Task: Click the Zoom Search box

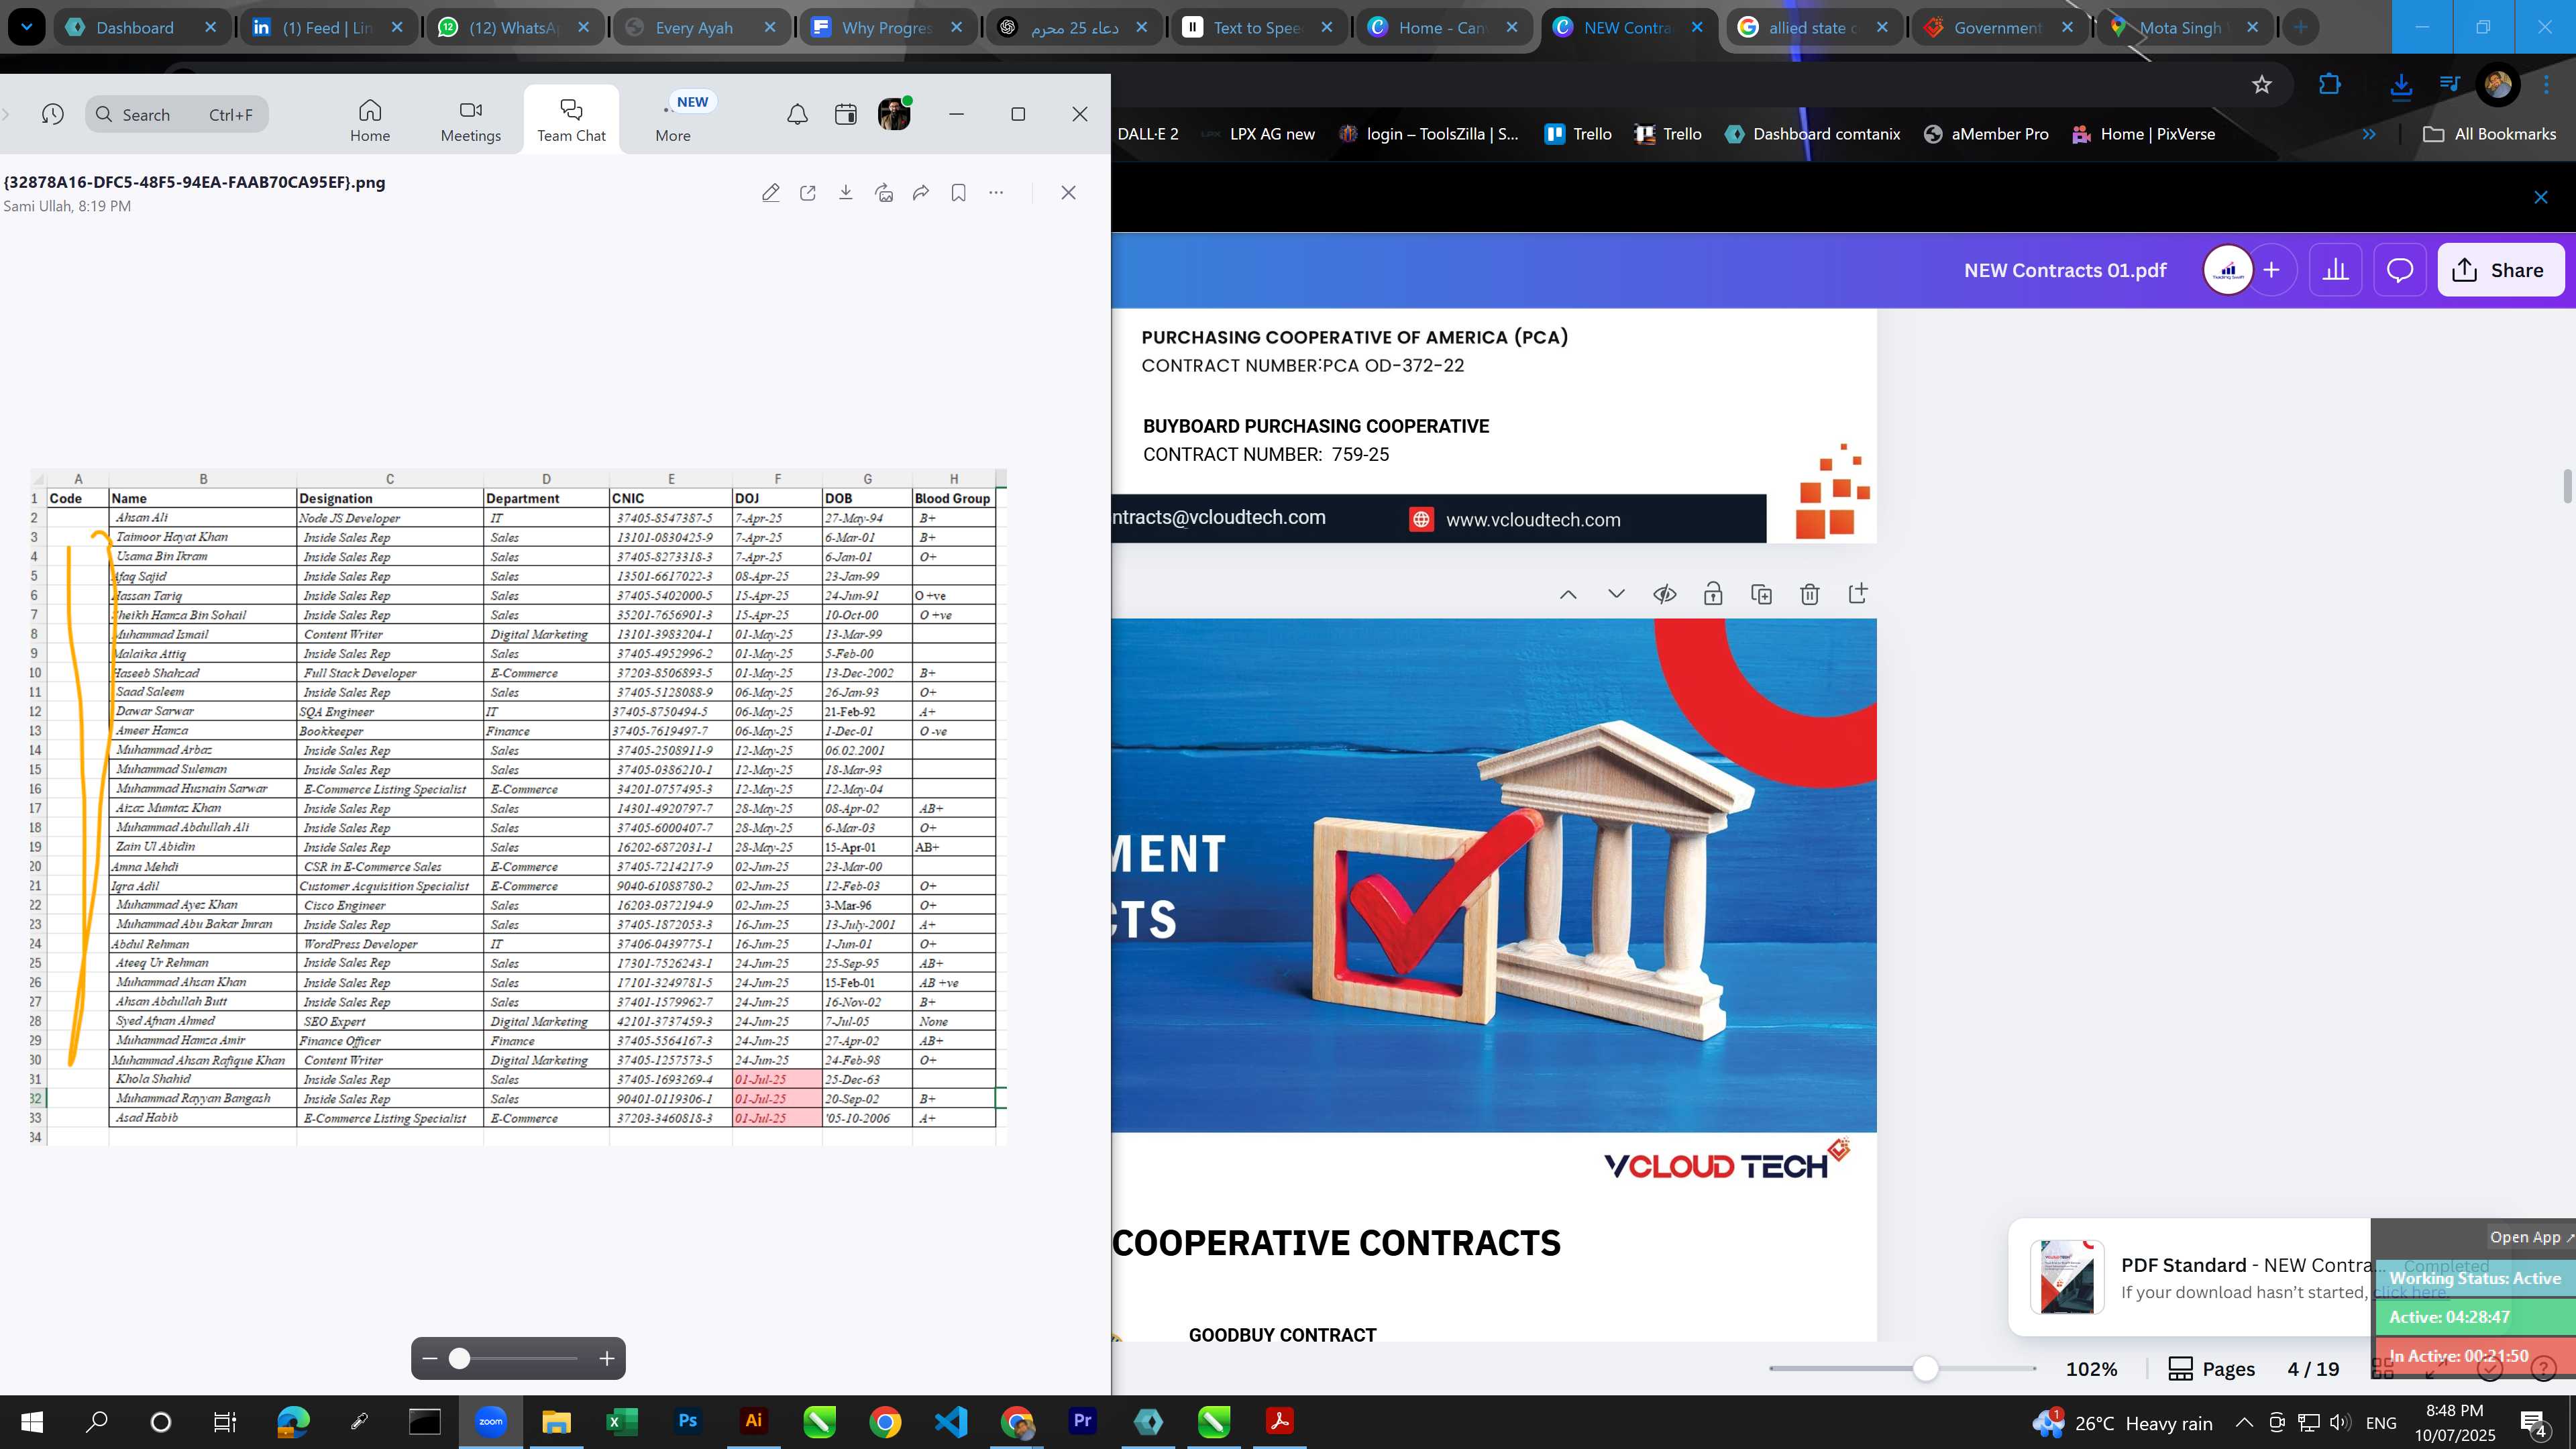Action: [x=177, y=114]
